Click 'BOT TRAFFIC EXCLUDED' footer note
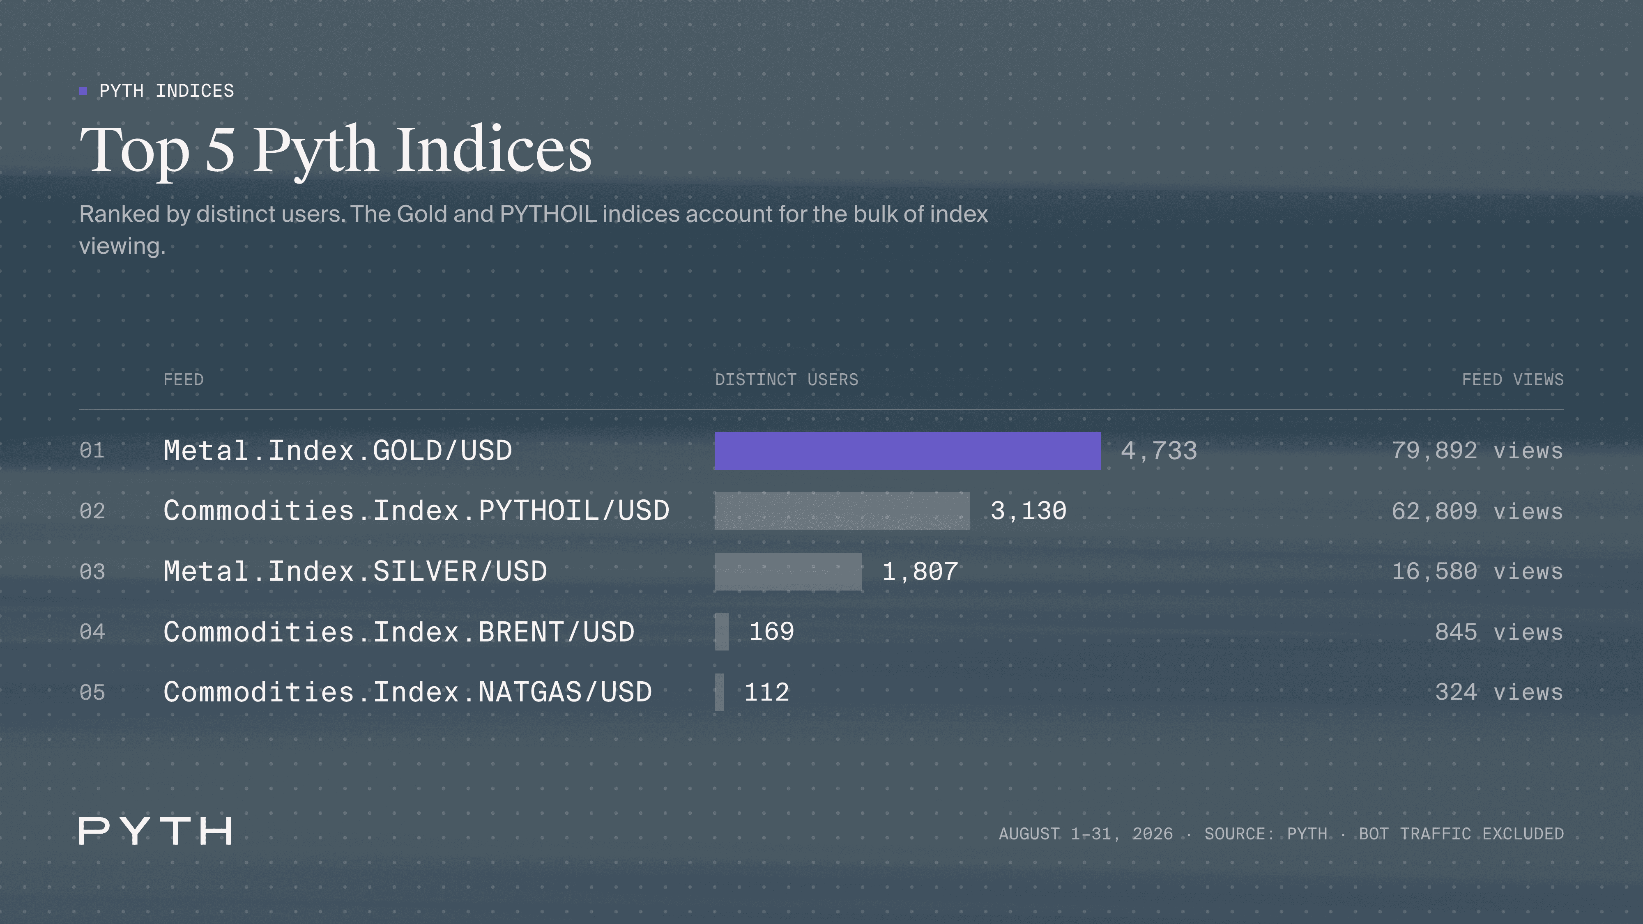 click(x=1461, y=834)
